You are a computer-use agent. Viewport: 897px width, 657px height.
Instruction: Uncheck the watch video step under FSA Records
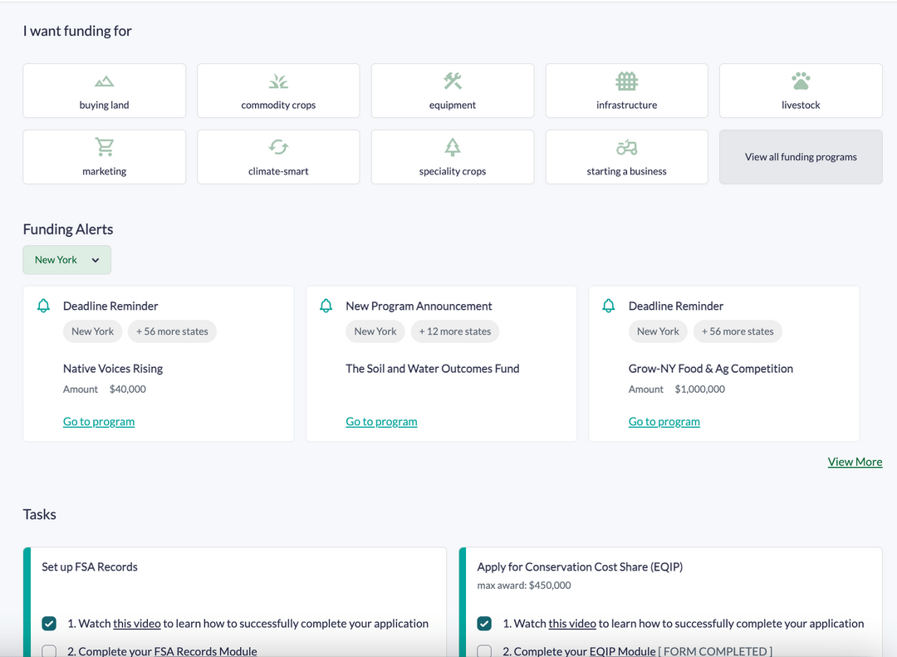(49, 623)
